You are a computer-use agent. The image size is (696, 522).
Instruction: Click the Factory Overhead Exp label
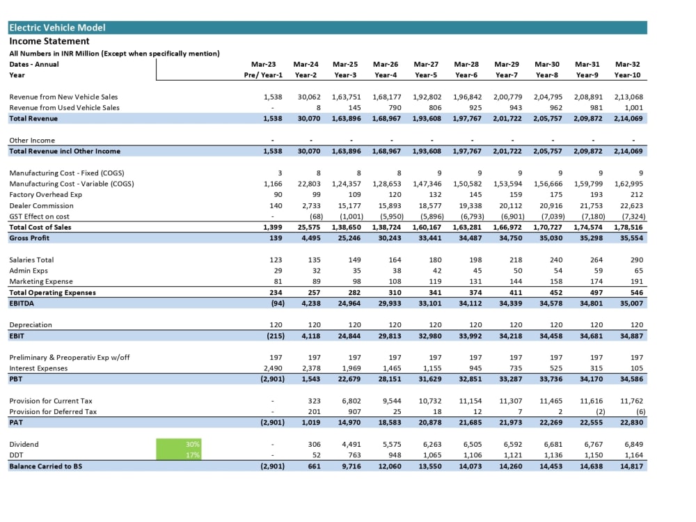(46, 194)
